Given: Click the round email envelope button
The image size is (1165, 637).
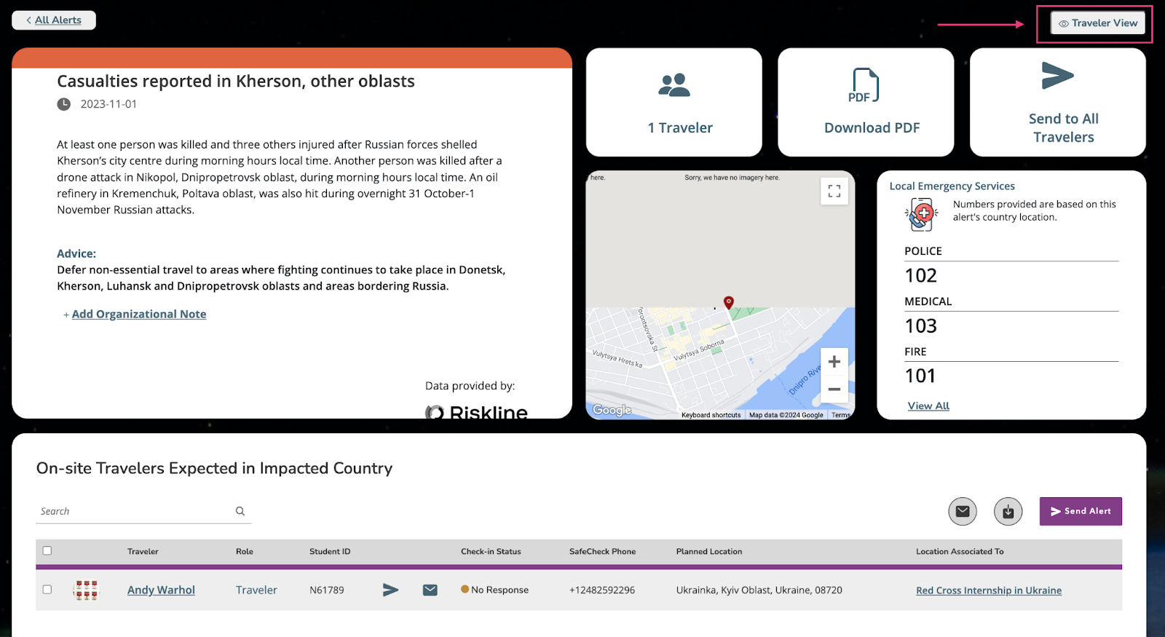Looking at the screenshot, I should point(963,511).
